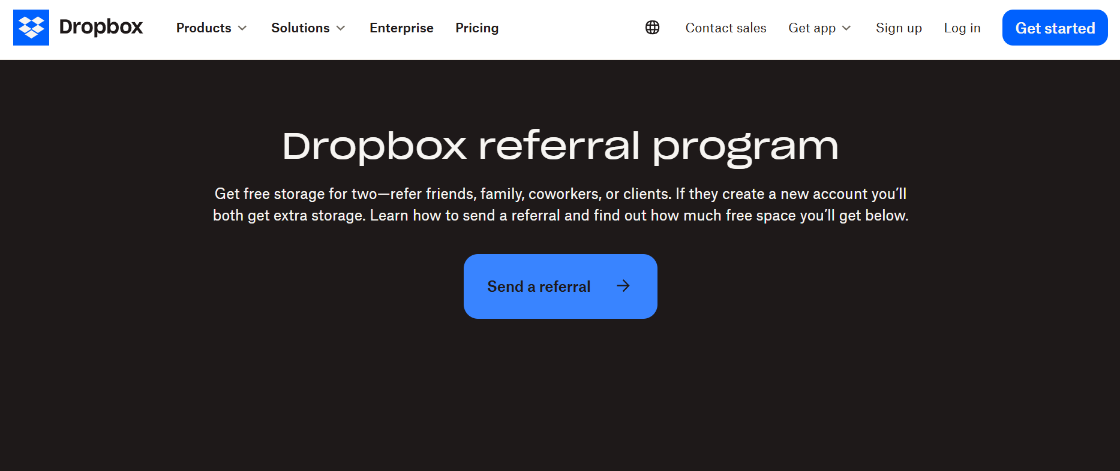Viewport: 1120px width, 471px height.
Task: Expand the Products dropdown menu
Action: tap(211, 28)
